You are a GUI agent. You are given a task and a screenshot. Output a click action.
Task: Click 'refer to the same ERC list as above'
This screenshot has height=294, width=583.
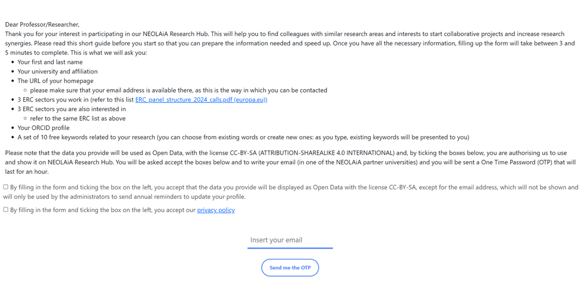(x=78, y=118)
